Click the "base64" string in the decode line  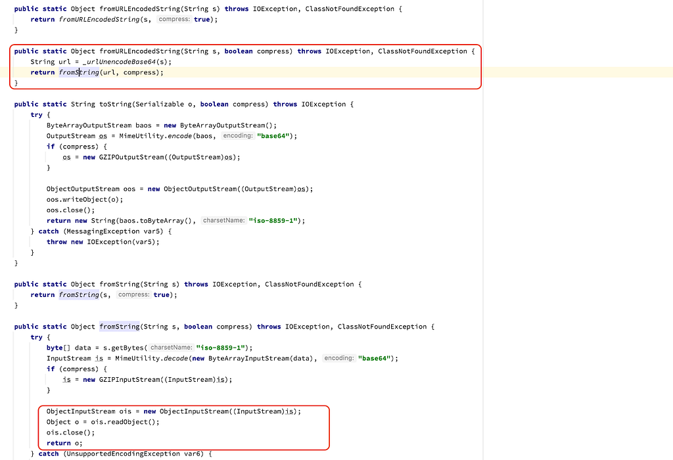tap(375, 358)
